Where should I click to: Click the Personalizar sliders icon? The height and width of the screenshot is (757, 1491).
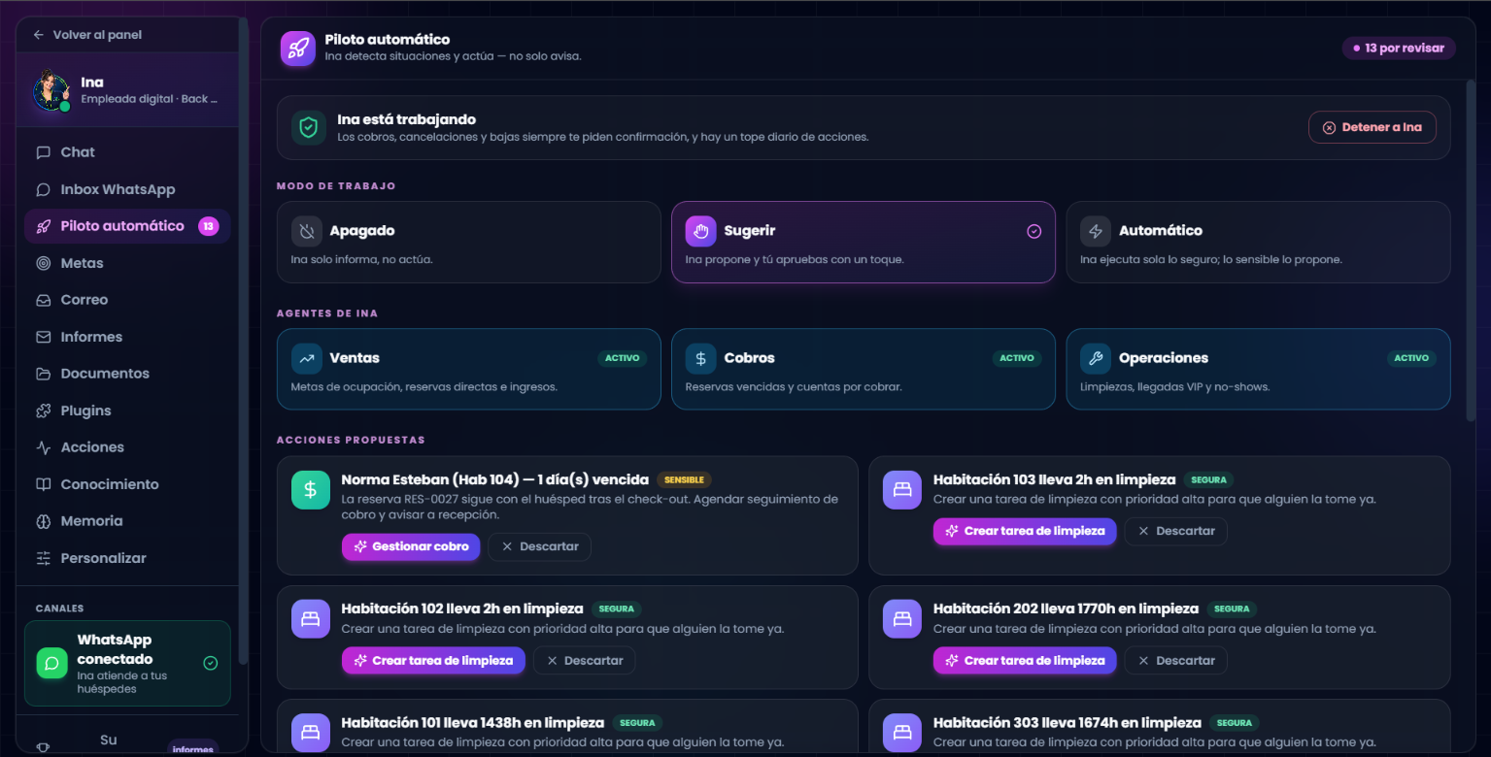point(43,558)
